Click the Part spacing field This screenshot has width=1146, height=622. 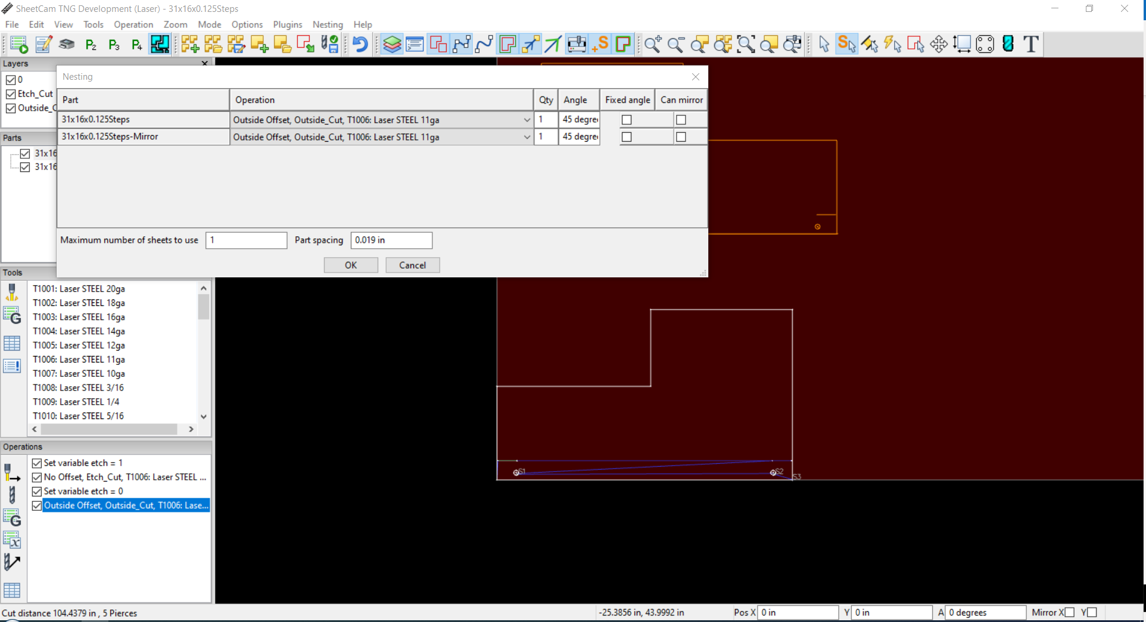(391, 240)
